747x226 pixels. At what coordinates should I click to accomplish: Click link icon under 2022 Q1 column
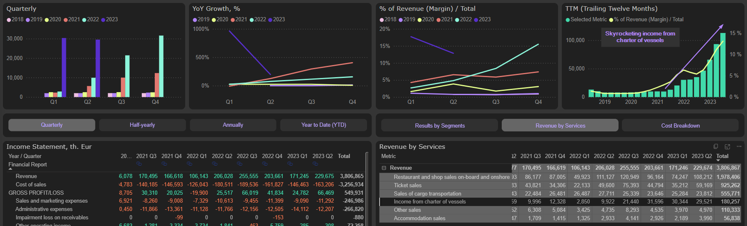(x=189, y=164)
